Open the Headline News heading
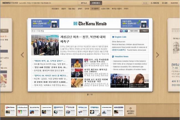This screenshot has height=120, width=180. point(122,57)
